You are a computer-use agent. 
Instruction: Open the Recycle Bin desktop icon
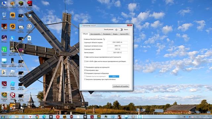(x=4, y=16)
